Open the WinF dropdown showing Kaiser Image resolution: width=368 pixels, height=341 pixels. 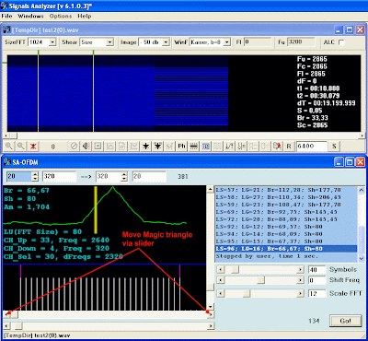click(210, 42)
